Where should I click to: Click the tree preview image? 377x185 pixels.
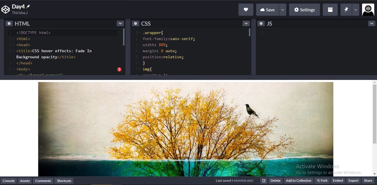(x=186, y=129)
